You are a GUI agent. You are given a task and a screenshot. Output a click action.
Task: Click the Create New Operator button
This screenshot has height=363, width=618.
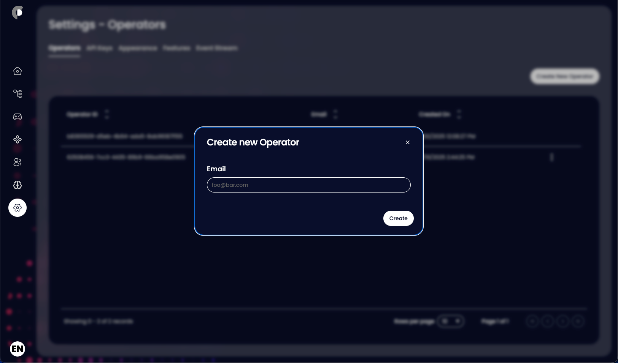(x=564, y=76)
